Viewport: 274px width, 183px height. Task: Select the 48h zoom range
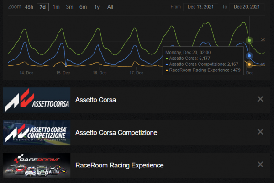[28, 7]
